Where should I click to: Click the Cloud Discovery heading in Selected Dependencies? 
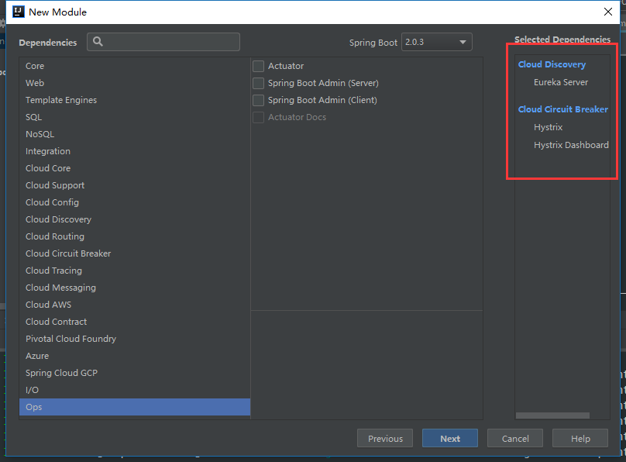click(x=552, y=64)
